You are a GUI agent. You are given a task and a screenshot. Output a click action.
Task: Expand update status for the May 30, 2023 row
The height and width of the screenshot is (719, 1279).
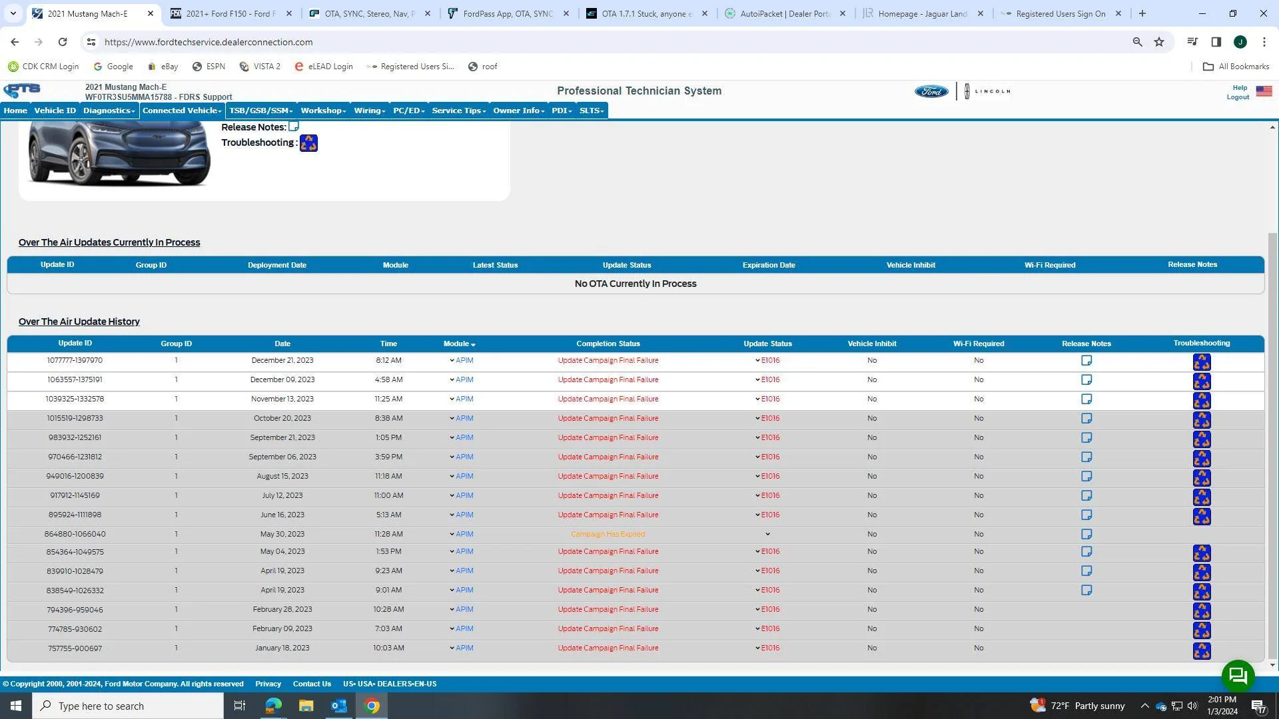pyautogui.click(x=767, y=535)
